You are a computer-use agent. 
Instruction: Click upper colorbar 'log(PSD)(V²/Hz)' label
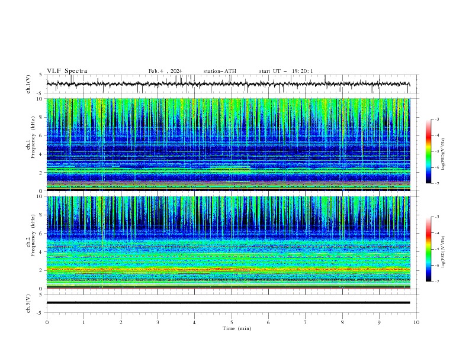pos(444,154)
